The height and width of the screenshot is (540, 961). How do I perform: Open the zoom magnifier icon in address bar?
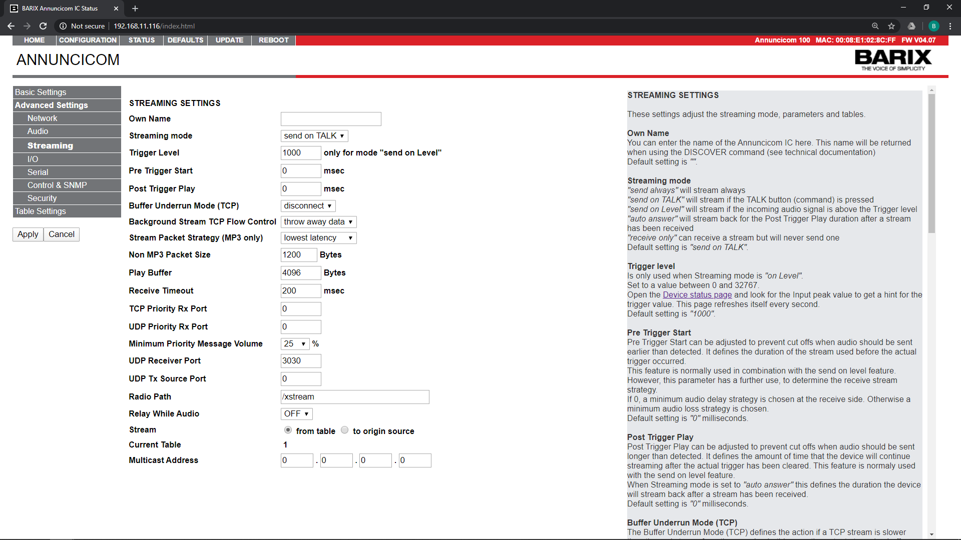tap(875, 26)
